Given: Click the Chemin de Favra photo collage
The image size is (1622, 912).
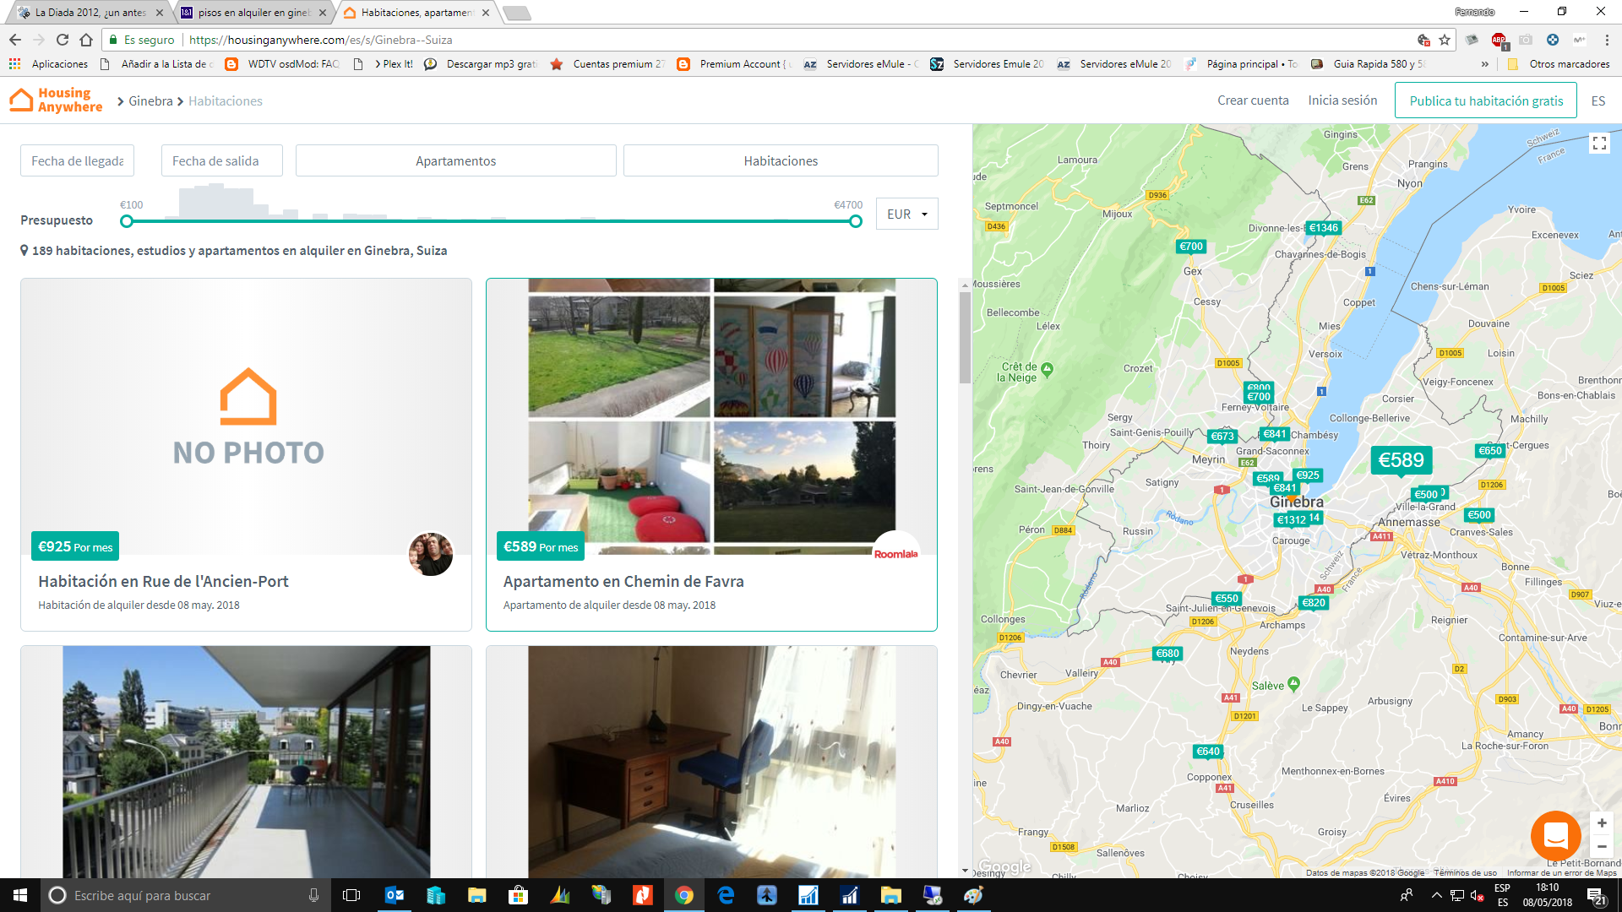Looking at the screenshot, I should click(x=711, y=416).
